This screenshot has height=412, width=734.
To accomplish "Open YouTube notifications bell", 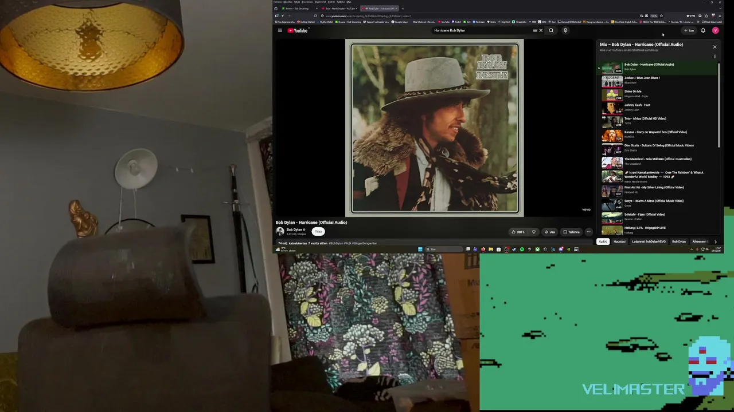I will [x=703, y=30].
